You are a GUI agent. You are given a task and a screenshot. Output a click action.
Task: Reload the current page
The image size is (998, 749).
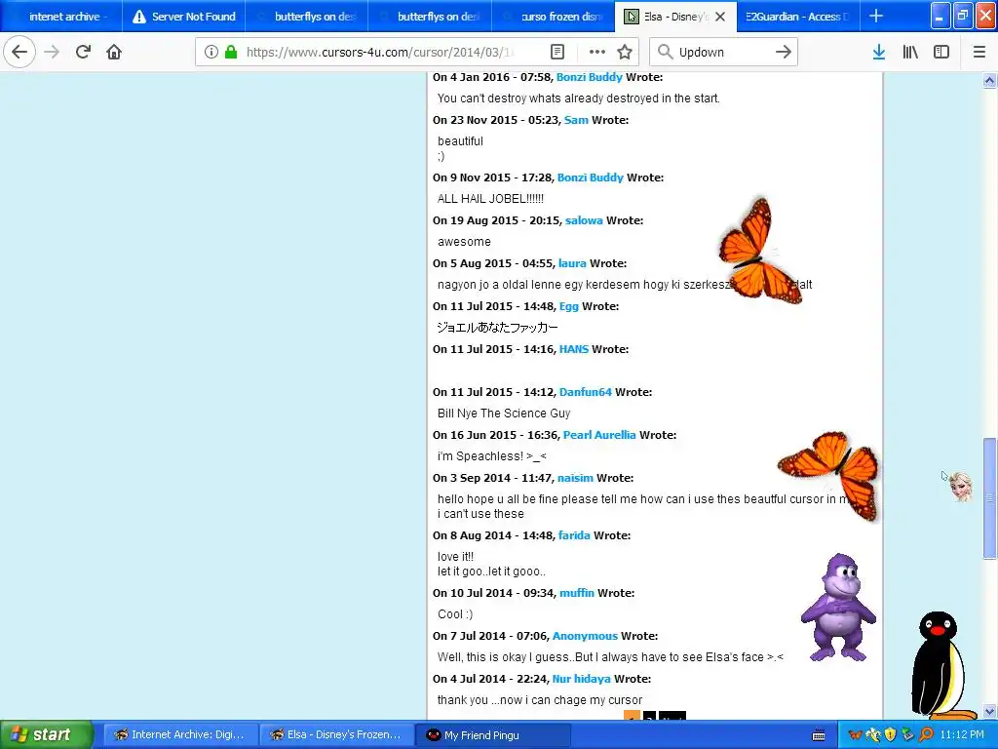(x=83, y=52)
